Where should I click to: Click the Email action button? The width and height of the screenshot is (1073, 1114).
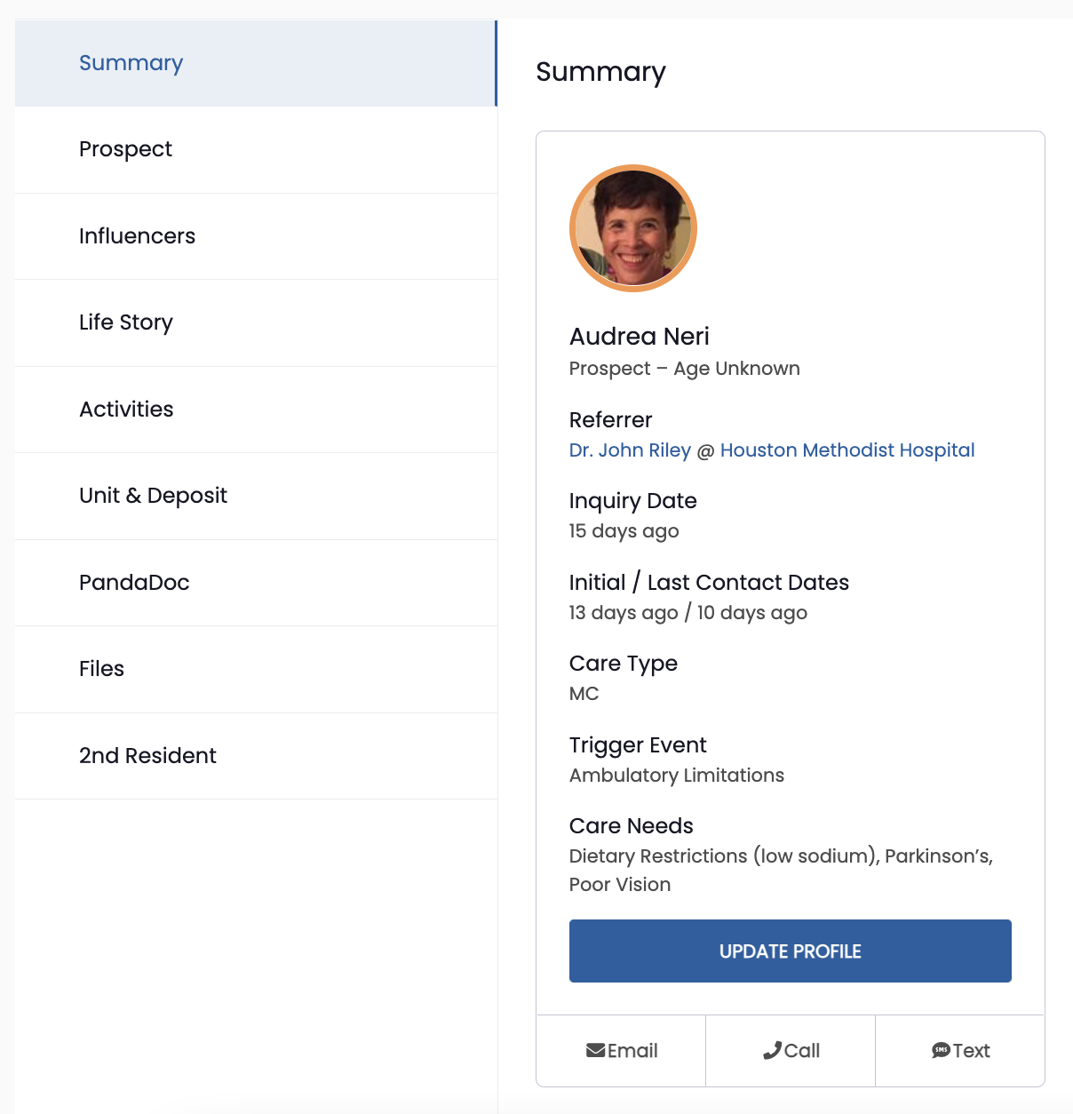[622, 1051]
